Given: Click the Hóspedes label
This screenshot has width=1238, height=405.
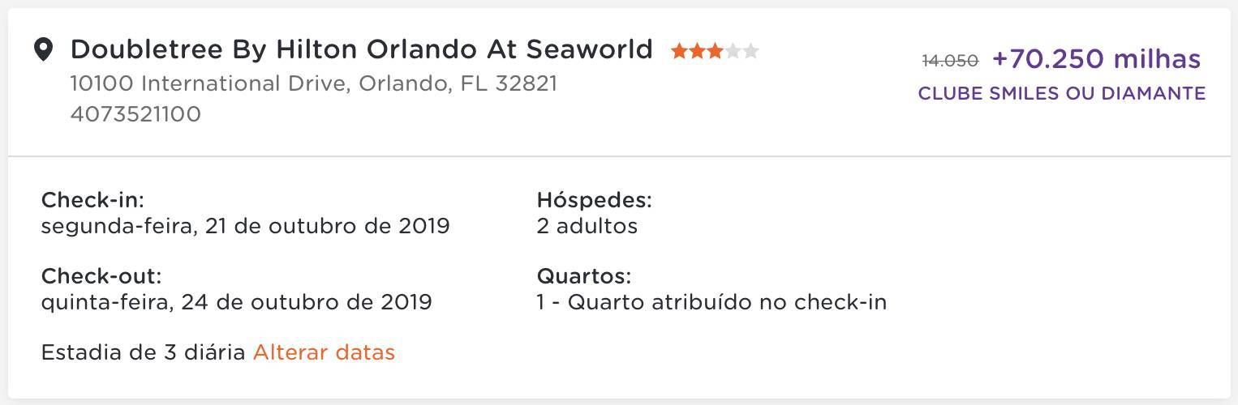Looking at the screenshot, I should (595, 200).
